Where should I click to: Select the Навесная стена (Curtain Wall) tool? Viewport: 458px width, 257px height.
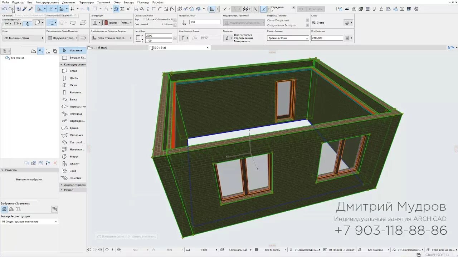coord(73,150)
